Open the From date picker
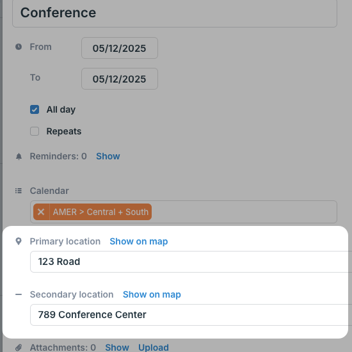This screenshot has width=352, height=352. point(120,48)
